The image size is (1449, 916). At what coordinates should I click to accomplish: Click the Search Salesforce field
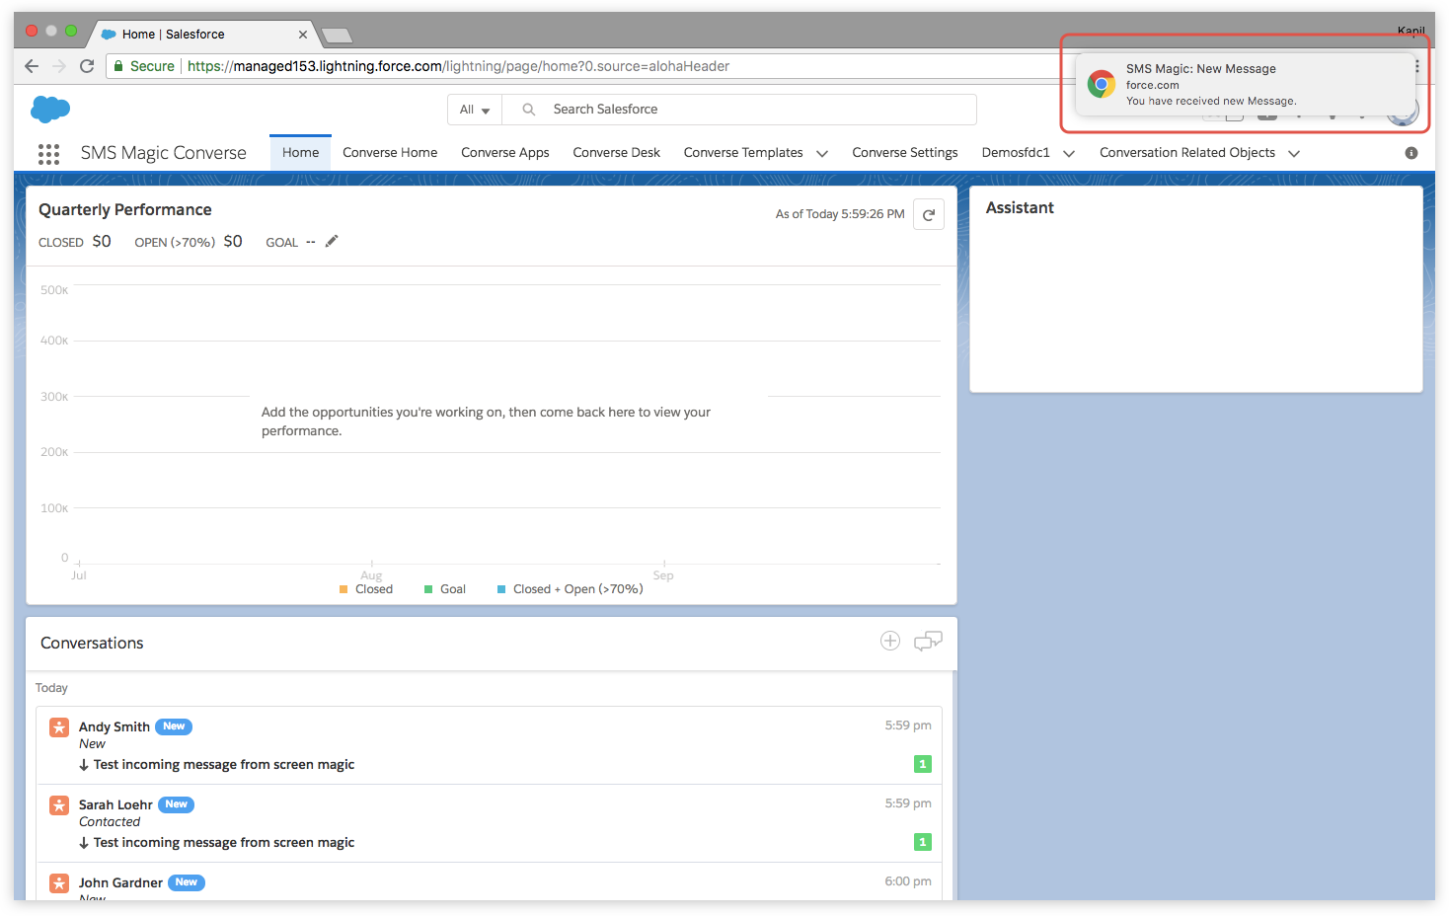click(x=739, y=110)
